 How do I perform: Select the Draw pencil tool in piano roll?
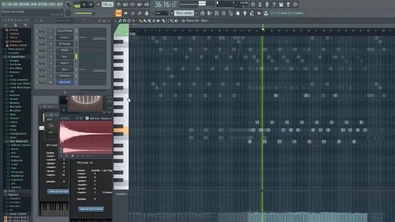tap(140, 21)
